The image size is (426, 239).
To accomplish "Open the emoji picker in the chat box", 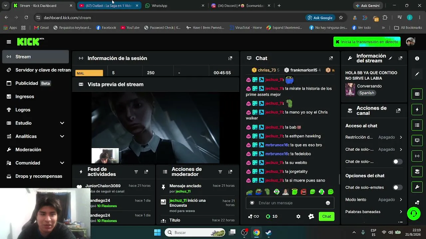I will tap(328, 203).
